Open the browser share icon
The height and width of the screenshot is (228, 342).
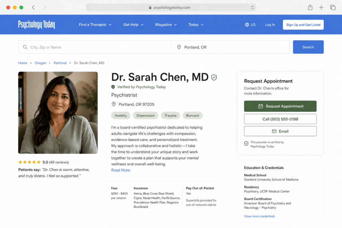310,7
